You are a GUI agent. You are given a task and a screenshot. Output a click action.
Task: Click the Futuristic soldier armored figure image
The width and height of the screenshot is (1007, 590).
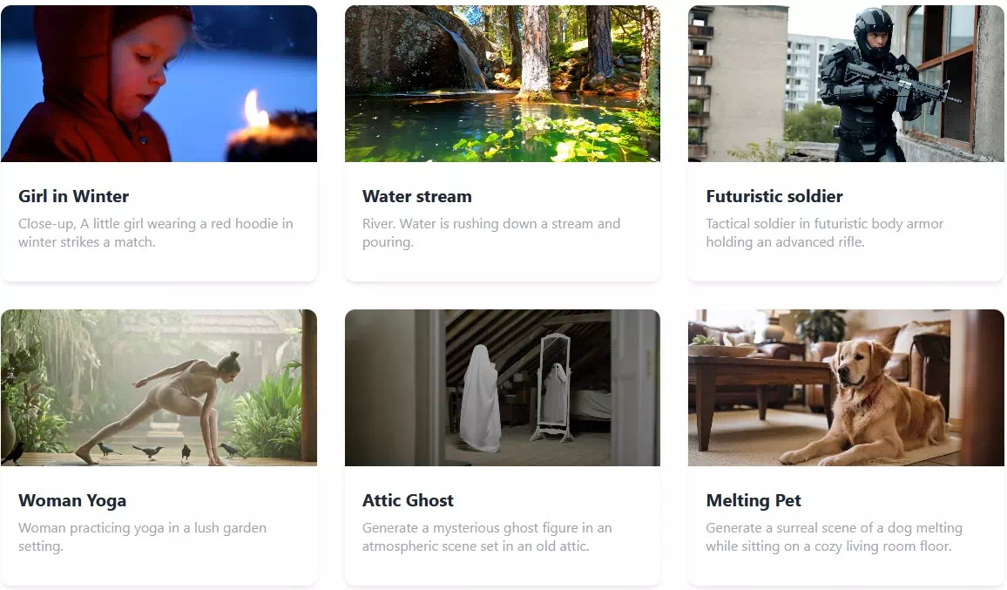pos(846,84)
